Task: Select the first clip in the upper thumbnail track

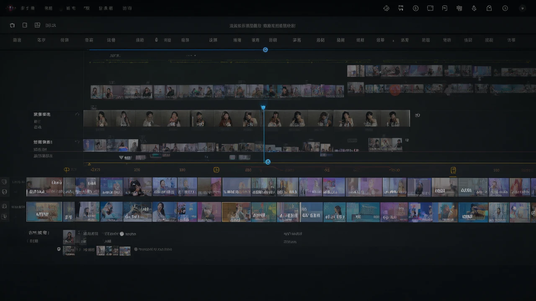Action: click(x=44, y=187)
